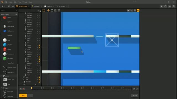The height and width of the screenshot is (99, 177).
Task: Select the Spot Light asset
Action: point(5,96)
